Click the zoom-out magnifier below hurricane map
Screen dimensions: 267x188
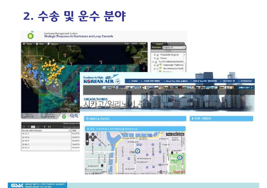[76, 116]
